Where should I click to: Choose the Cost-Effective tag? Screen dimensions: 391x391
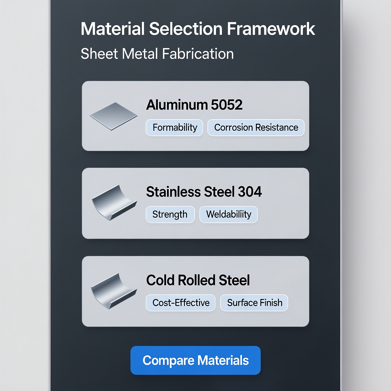coord(181,303)
